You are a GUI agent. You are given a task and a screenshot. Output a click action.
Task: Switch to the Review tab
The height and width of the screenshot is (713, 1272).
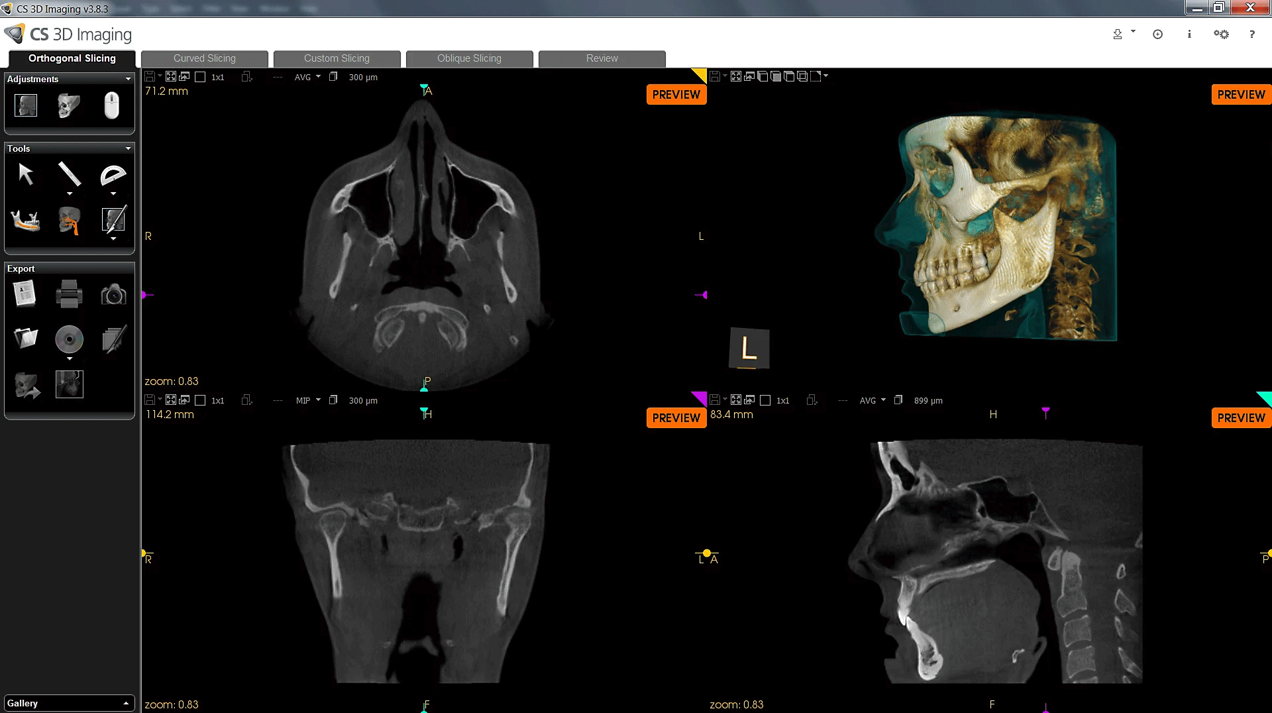(602, 58)
